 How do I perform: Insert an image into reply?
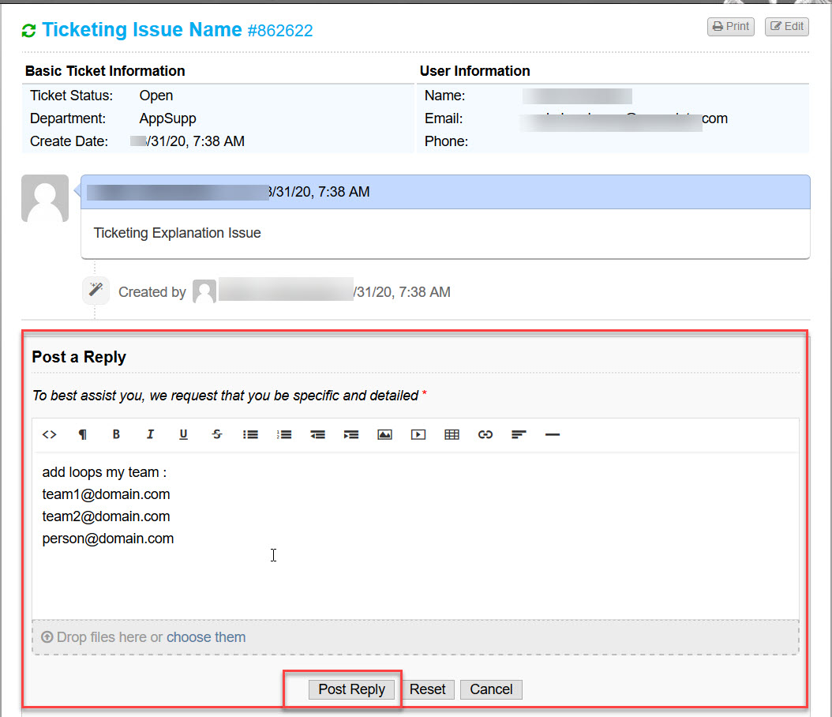(x=384, y=434)
